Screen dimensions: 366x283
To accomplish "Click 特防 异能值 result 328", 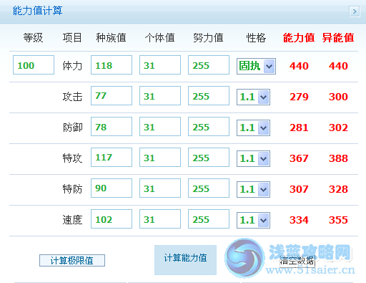I will coord(338,189).
